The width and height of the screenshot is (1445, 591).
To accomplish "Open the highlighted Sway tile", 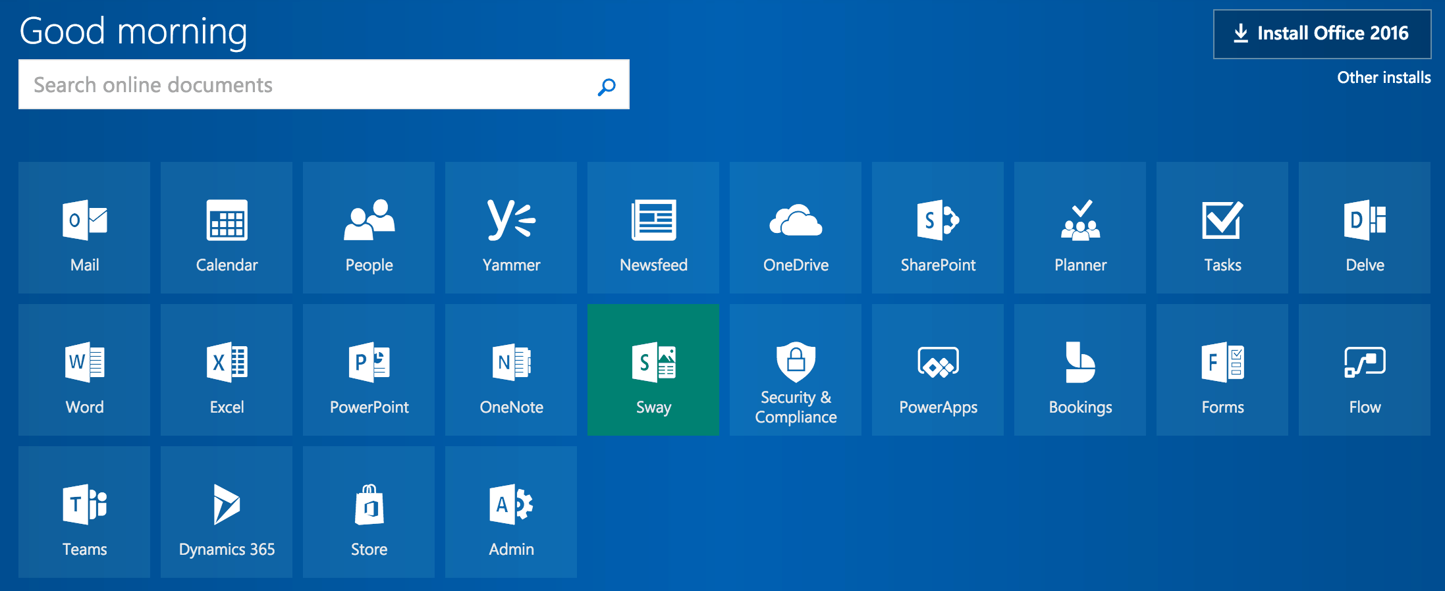I will (653, 370).
